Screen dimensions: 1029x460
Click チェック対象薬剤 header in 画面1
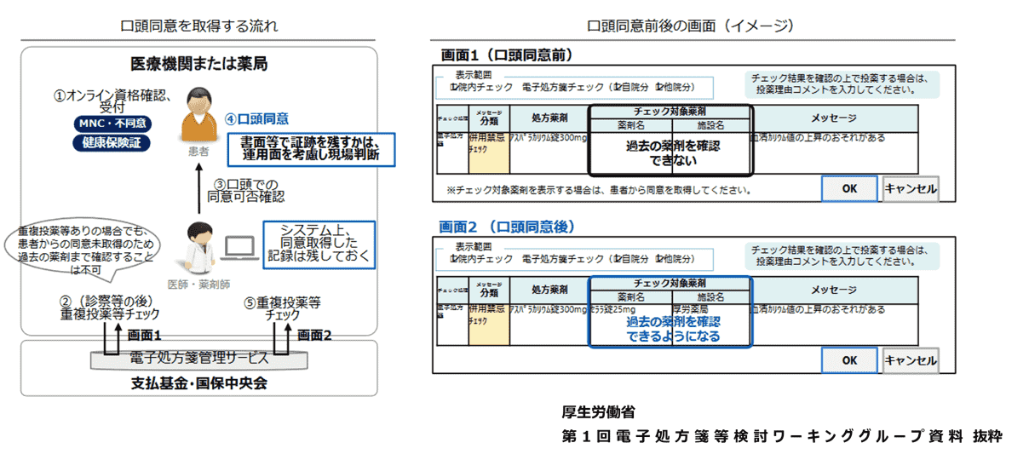[670, 112]
